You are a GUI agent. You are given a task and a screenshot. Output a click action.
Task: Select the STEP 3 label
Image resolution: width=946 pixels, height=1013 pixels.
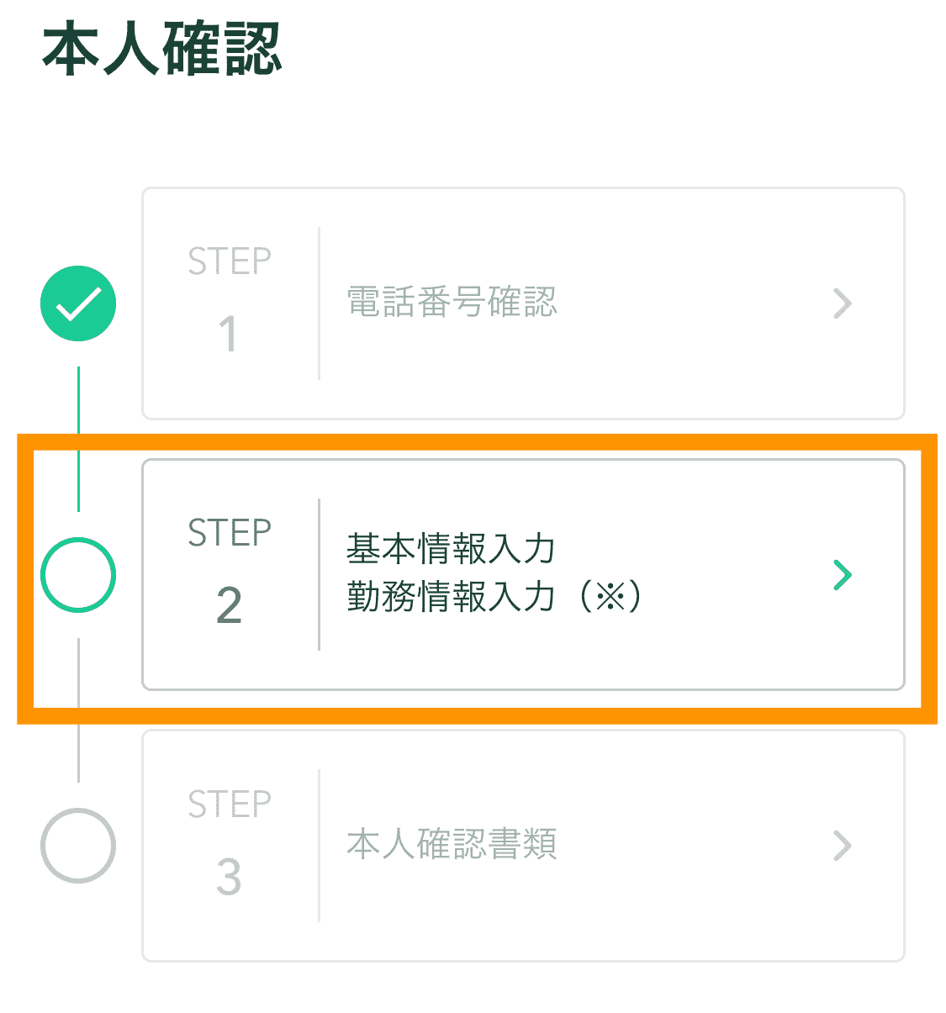pos(230,805)
